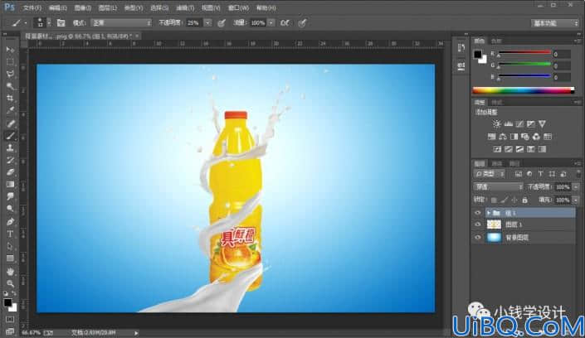Toggle lock transparent pixels
585x338 pixels.
point(494,200)
